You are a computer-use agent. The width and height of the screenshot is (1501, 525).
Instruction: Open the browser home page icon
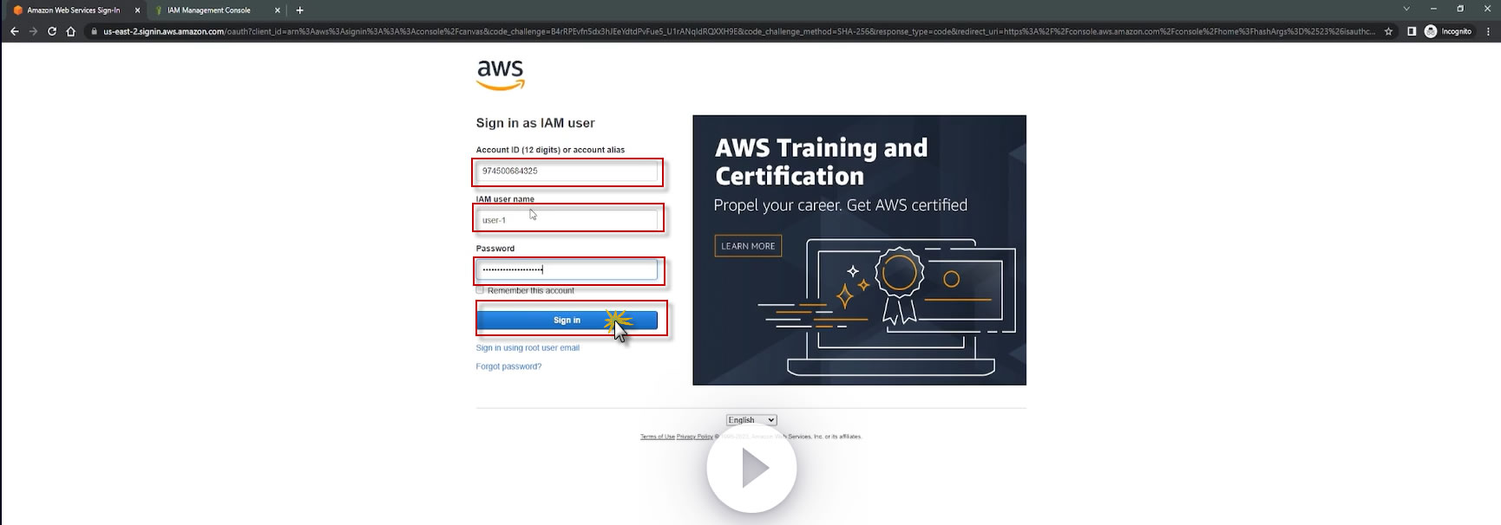(x=71, y=31)
